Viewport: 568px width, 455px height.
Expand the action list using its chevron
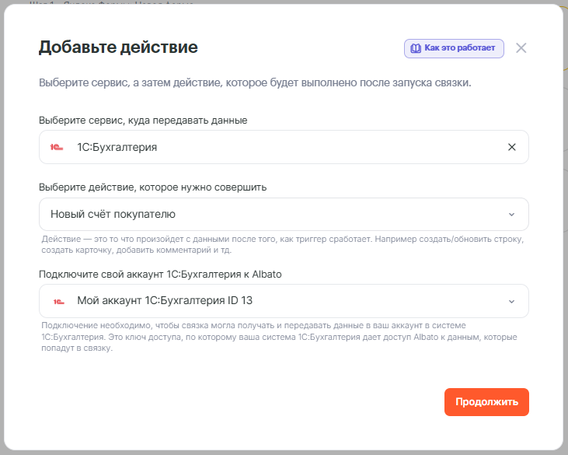(x=511, y=215)
